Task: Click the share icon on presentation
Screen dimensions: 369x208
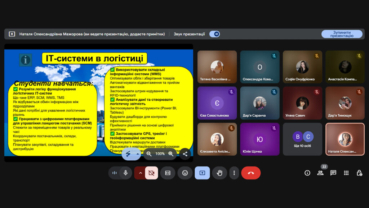Action: pos(185,154)
